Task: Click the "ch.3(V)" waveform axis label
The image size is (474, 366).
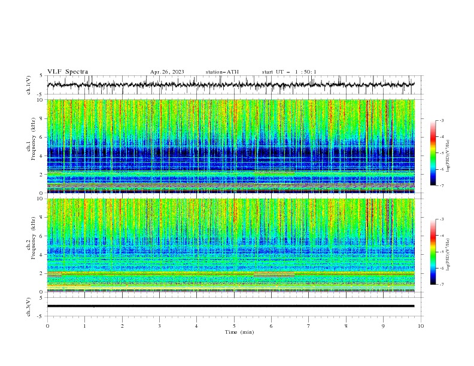Action: 29,307
